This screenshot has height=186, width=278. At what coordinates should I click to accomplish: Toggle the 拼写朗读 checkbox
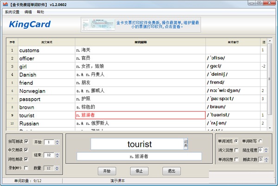26,142
